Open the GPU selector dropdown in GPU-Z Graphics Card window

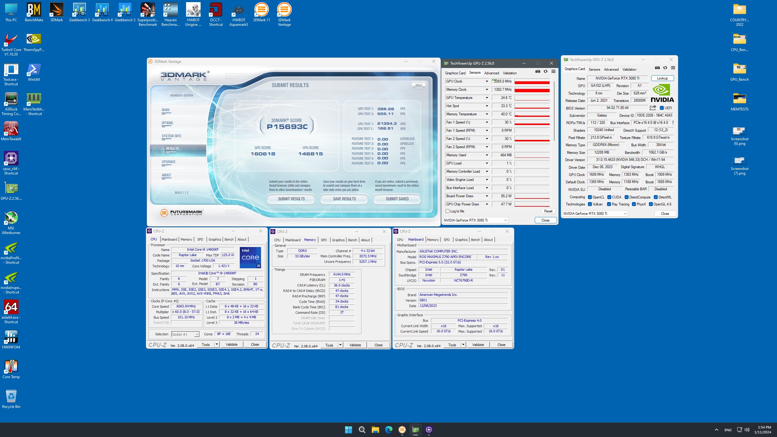tap(595, 214)
